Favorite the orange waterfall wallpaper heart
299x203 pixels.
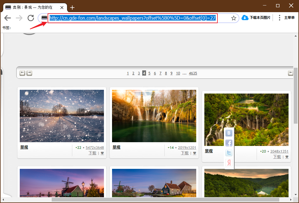coord(194,153)
